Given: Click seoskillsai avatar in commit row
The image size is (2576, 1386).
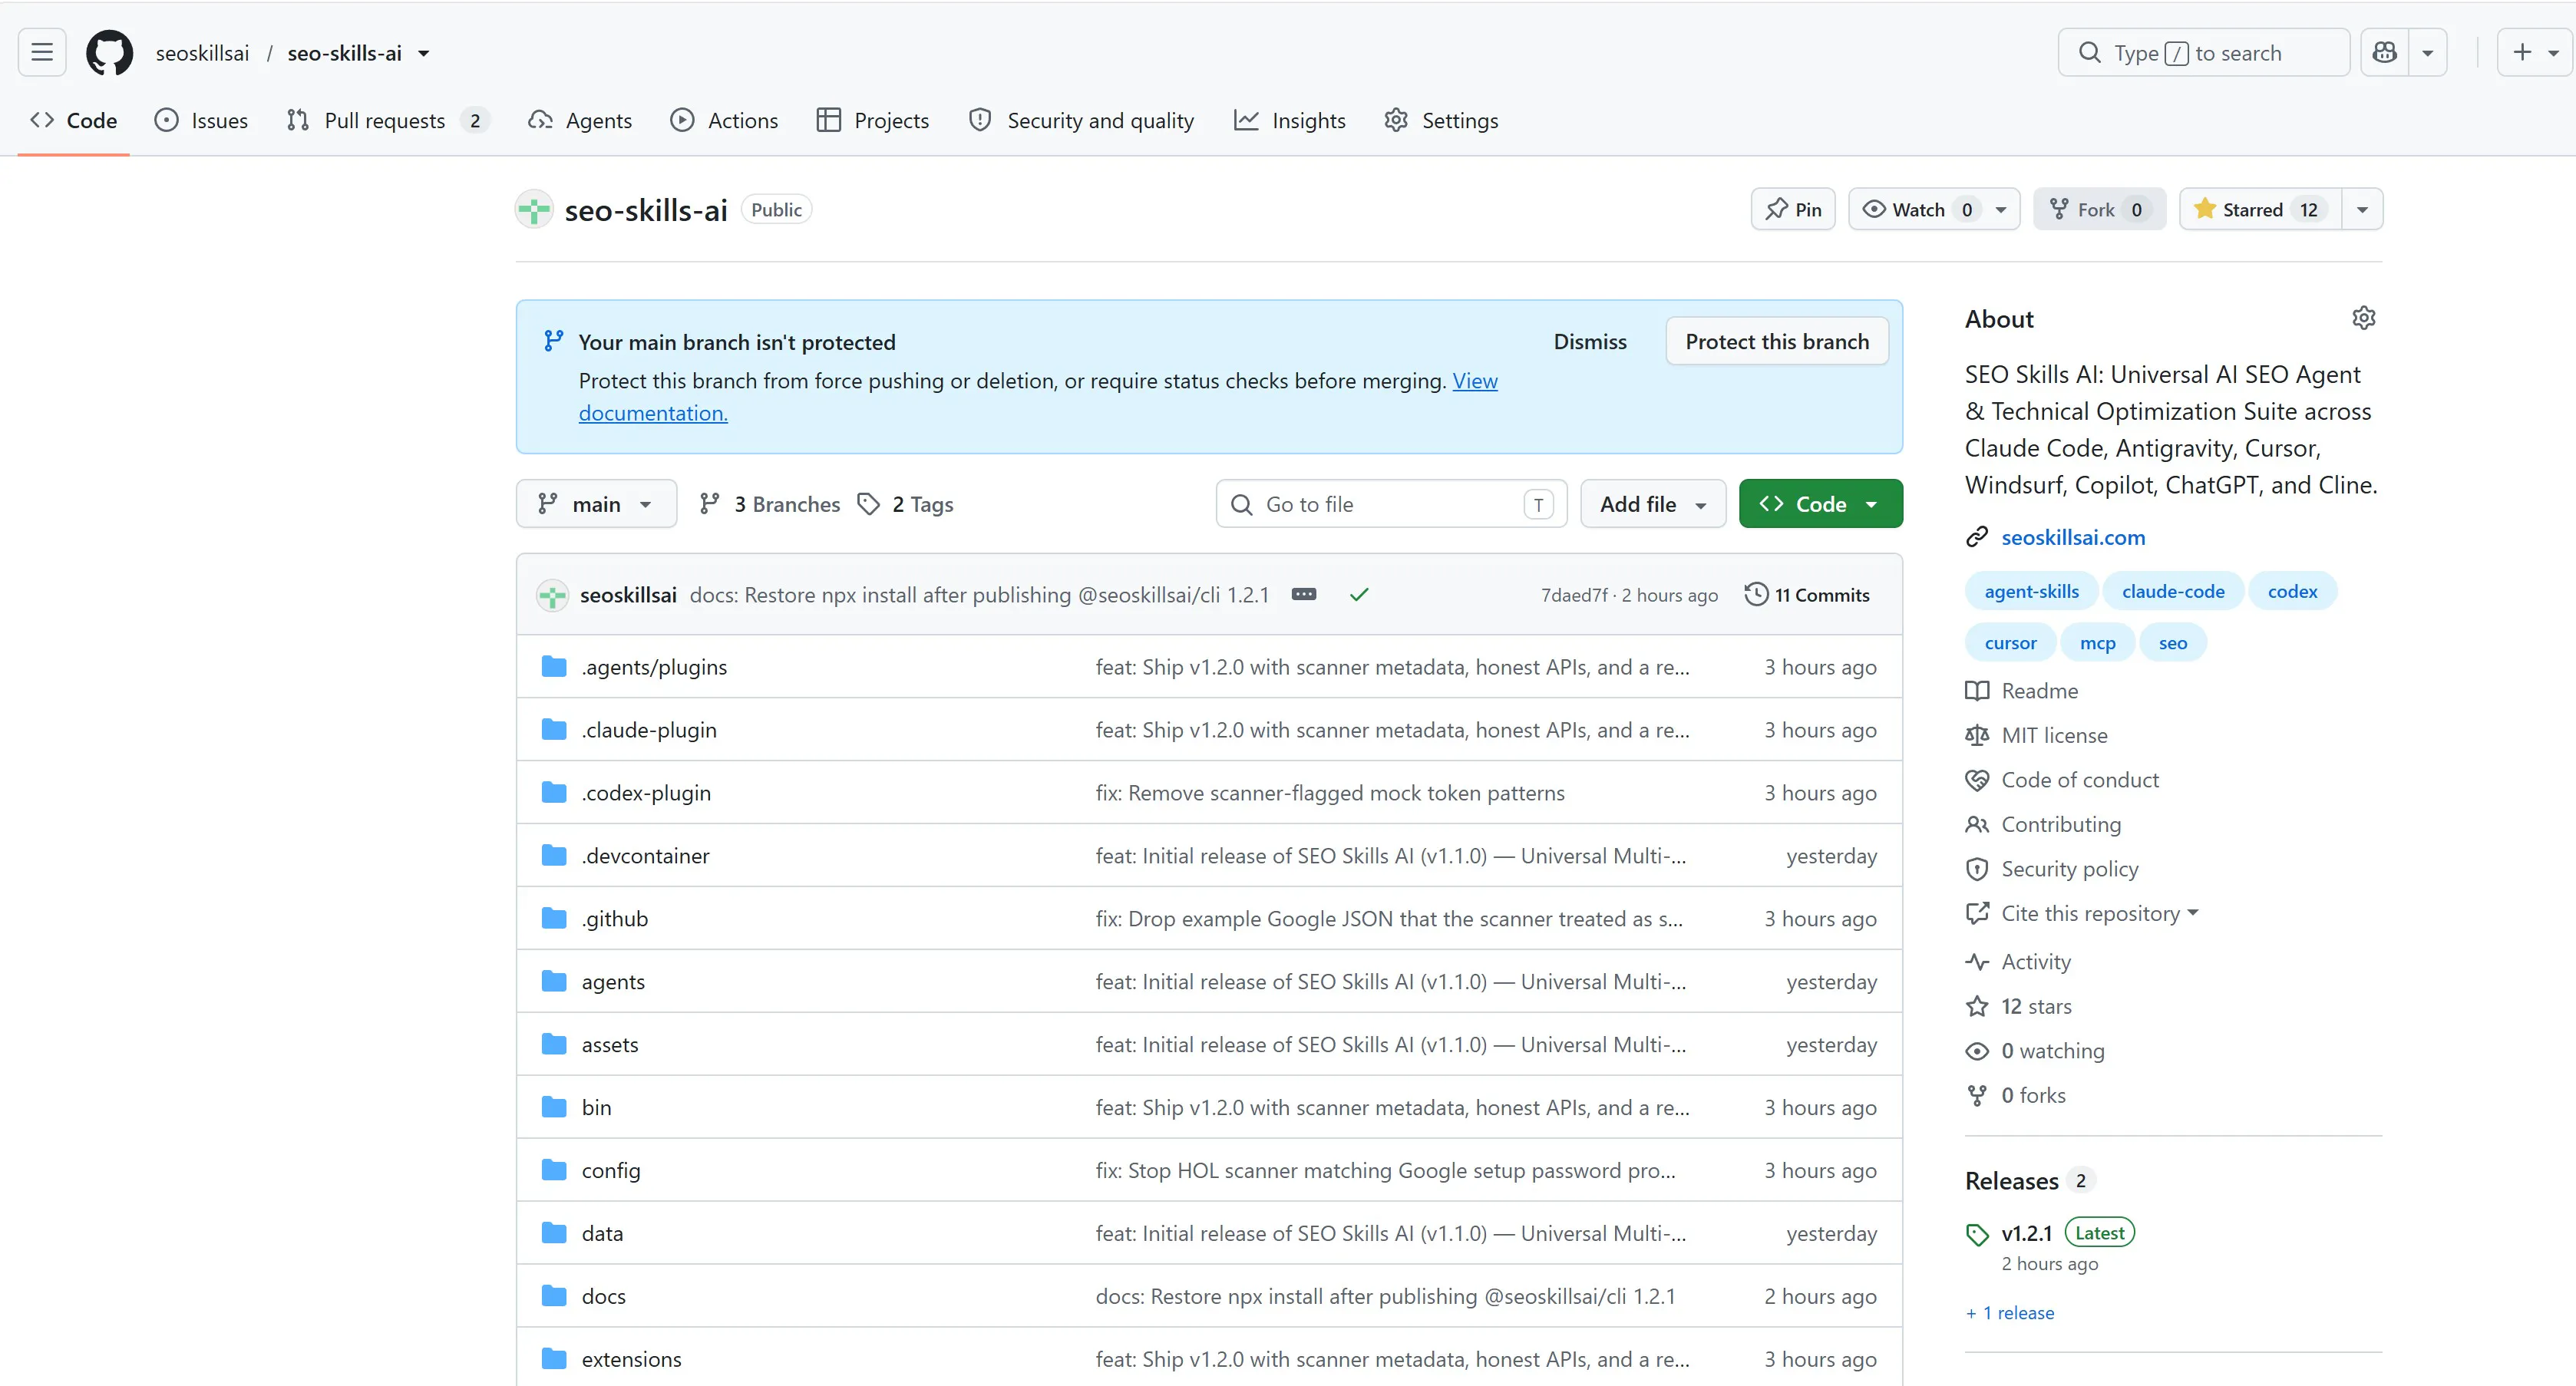Looking at the screenshot, I should [552, 595].
